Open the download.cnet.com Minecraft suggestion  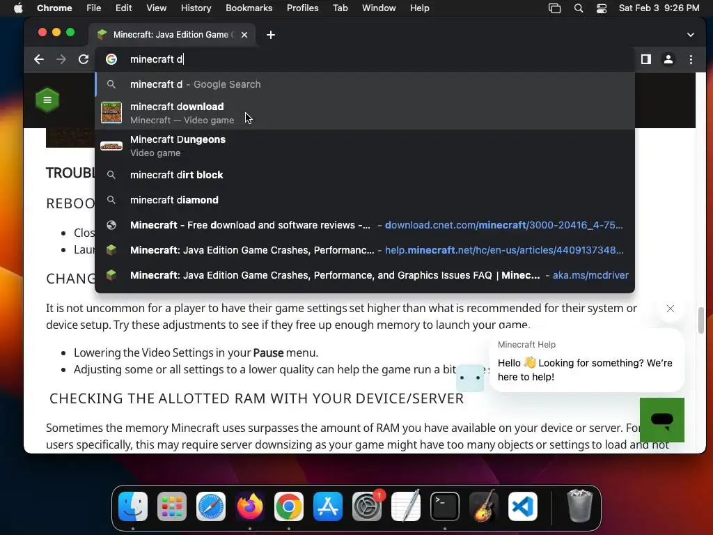365,225
